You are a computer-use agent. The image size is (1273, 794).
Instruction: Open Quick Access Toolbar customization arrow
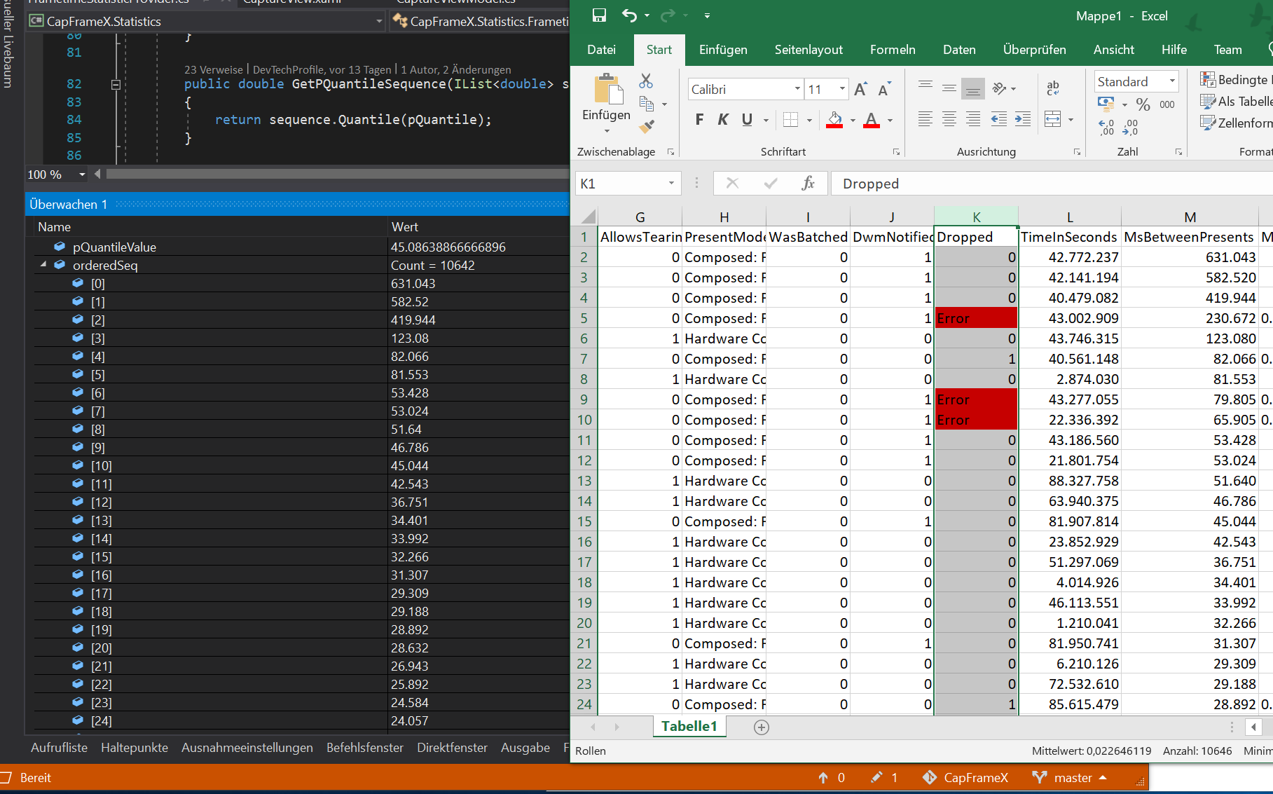tap(707, 15)
